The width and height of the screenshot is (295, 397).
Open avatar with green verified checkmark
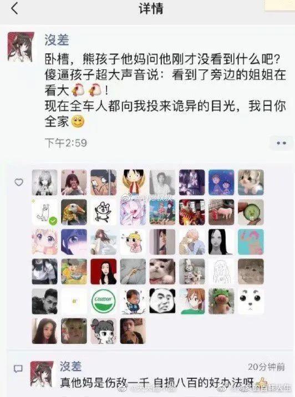[x=44, y=212]
